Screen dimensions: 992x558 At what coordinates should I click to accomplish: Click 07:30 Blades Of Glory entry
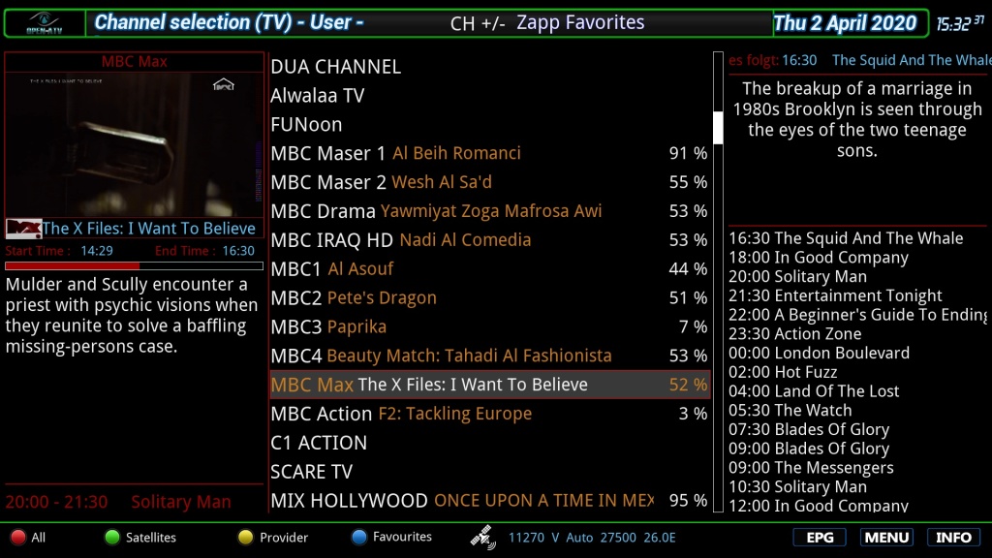point(809,429)
